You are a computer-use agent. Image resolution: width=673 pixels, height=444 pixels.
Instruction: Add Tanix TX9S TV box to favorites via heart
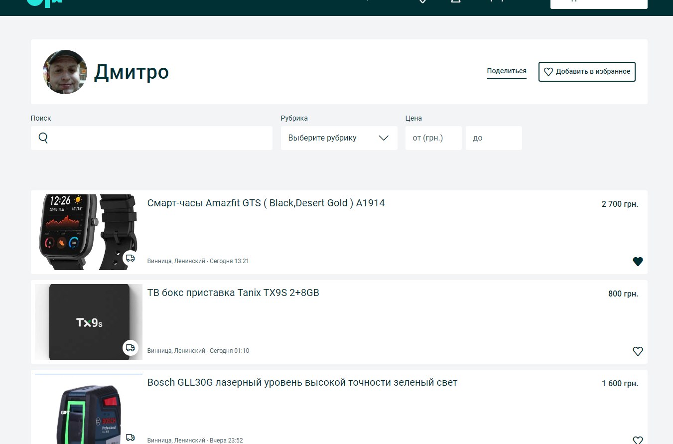pyautogui.click(x=638, y=351)
